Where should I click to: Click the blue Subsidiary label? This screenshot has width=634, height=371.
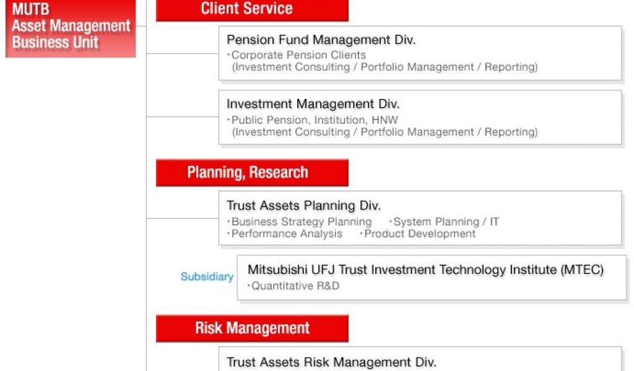coord(207,276)
